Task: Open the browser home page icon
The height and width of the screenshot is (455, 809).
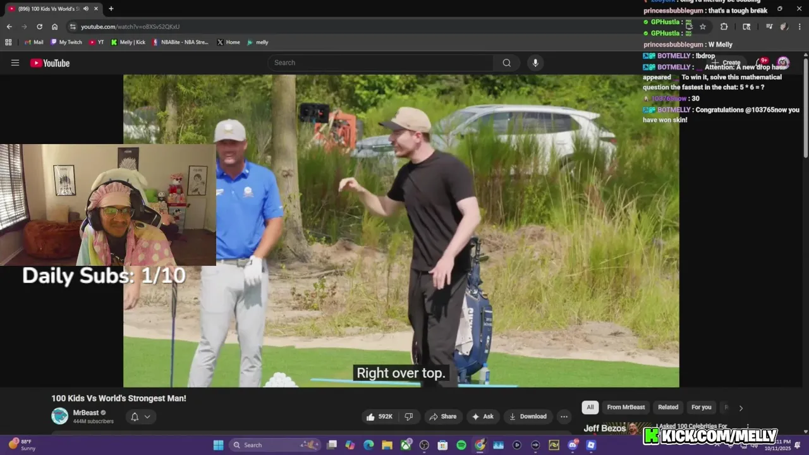Action: point(54,27)
